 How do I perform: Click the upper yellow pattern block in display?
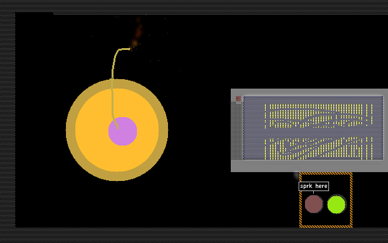(x=318, y=116)
